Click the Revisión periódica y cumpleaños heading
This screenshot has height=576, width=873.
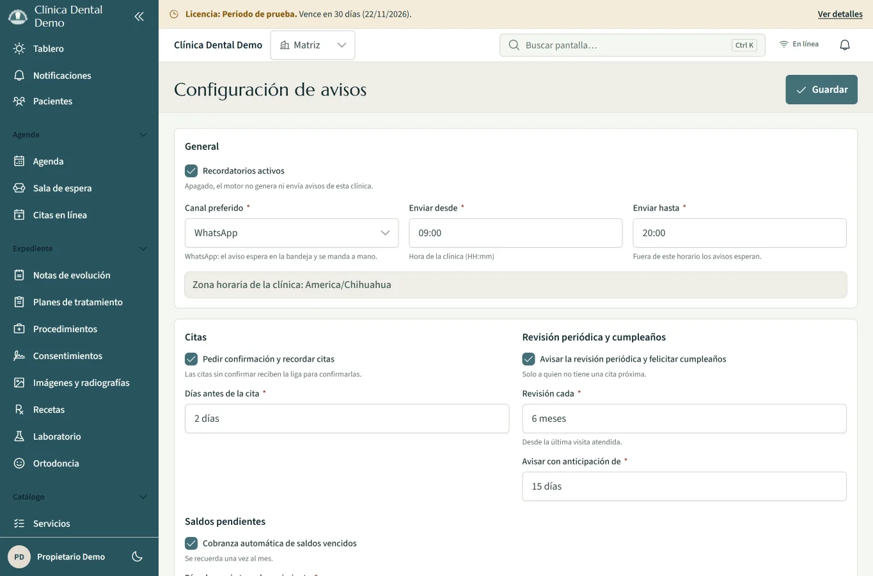coord(594,337)
